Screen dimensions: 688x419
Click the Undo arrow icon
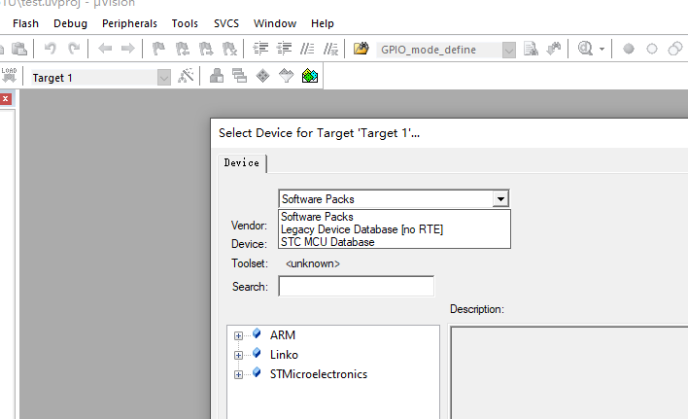[x=51, y=49]
